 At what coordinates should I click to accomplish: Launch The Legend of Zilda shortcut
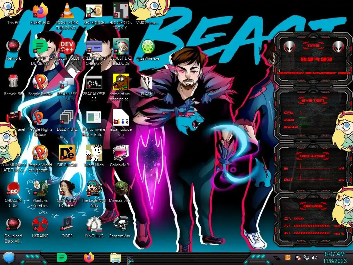point(94,194)
